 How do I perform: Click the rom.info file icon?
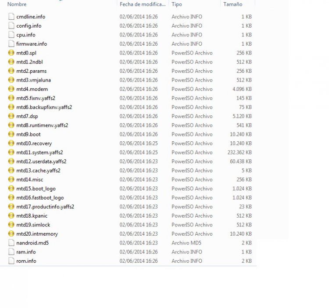(x=11, y=261)
